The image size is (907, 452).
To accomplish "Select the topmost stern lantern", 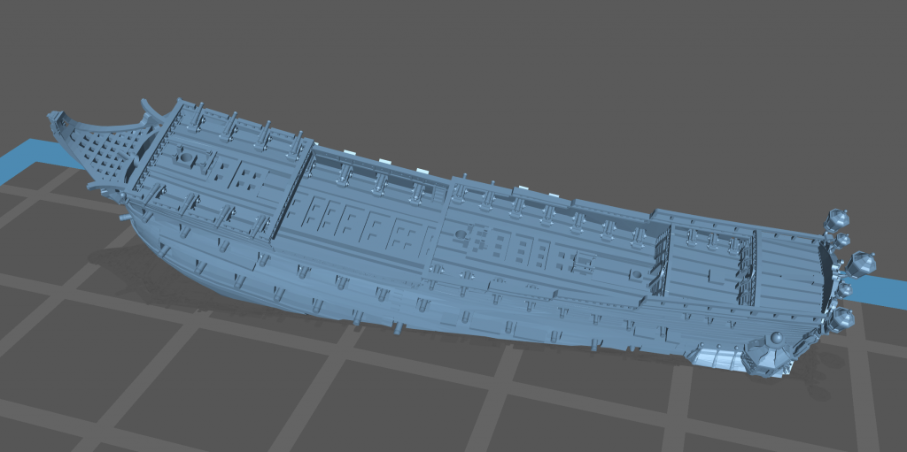I will pos(837,218).
